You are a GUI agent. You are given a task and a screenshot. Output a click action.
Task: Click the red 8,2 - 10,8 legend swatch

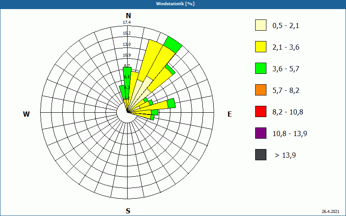pyautogui.click(x=261, y=111)
